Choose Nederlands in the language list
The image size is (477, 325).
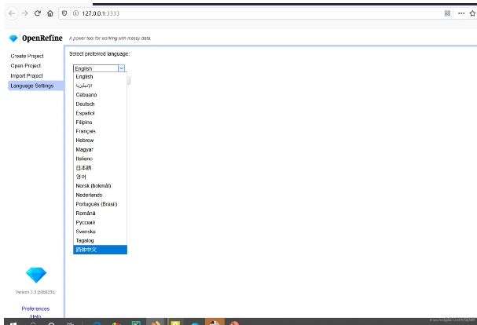(100, 195)
